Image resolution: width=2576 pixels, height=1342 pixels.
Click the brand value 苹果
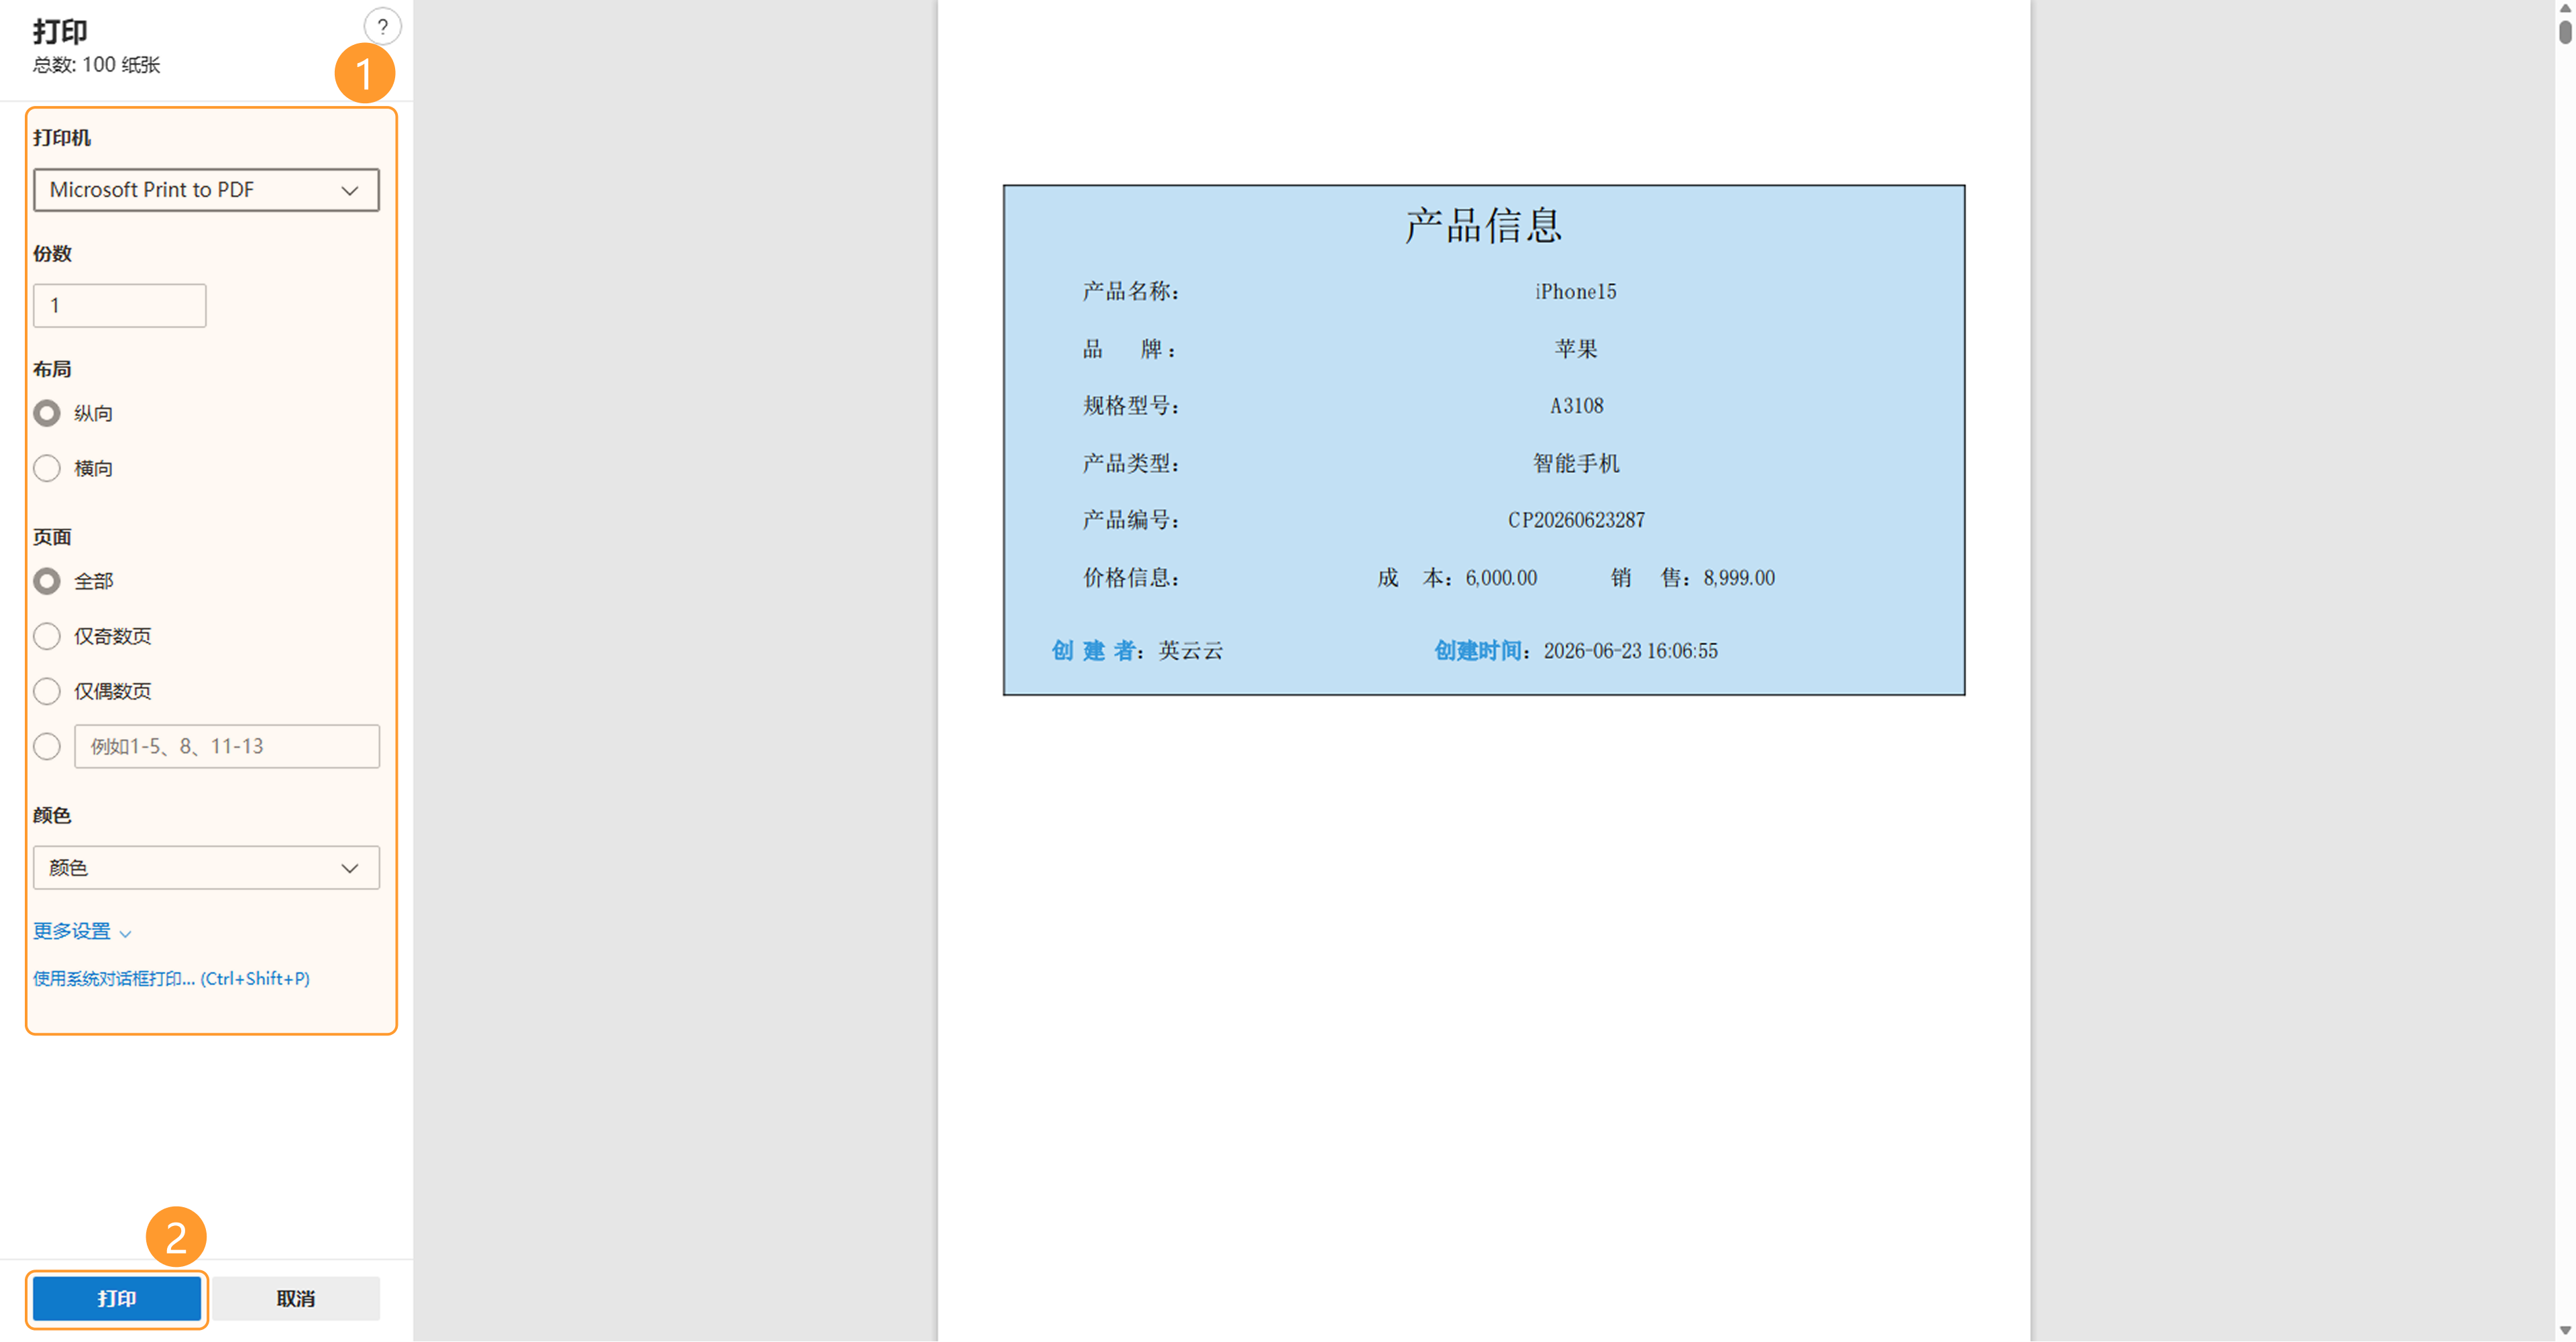1576,349
